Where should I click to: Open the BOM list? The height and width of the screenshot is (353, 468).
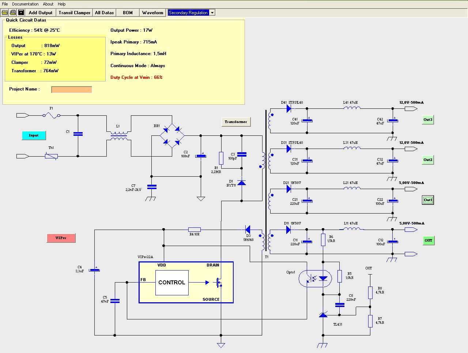tap(128, 12)
